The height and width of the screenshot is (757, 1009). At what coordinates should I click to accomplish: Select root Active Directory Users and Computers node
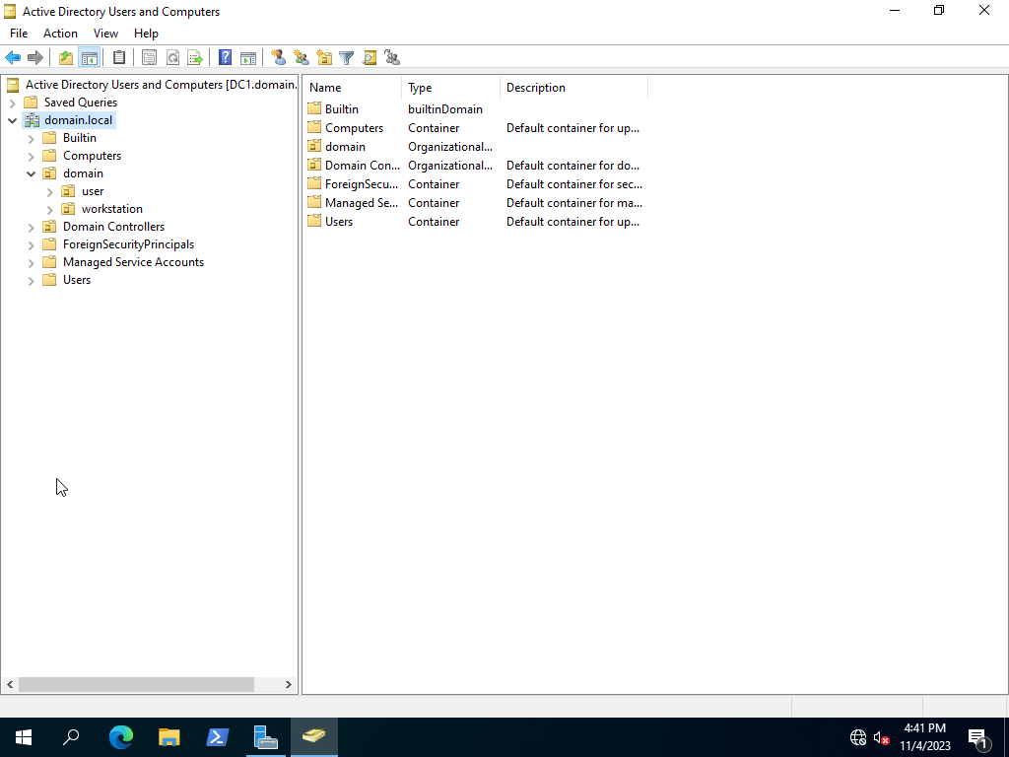(161, 85)
